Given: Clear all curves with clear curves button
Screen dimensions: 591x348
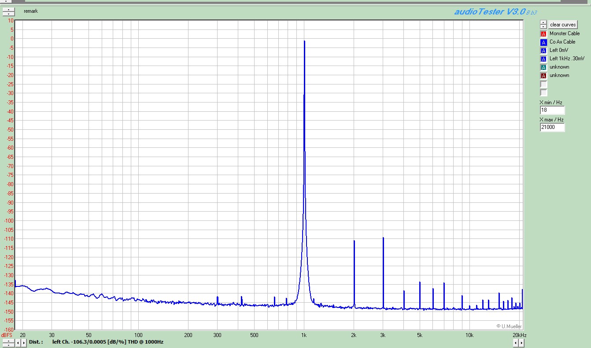Looking at the screenshot, I should [x=562, y=25].
